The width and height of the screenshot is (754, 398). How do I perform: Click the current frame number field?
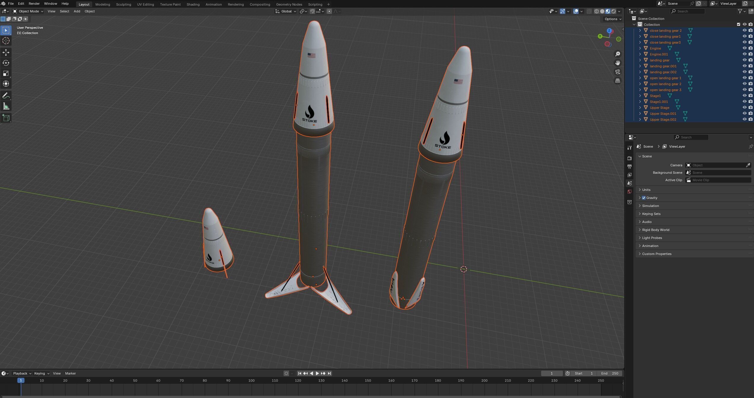[552, 373]
